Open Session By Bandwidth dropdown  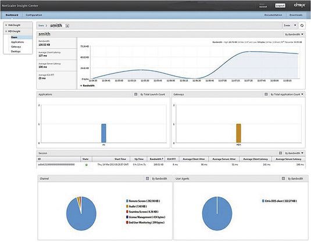click(x=294, y=153)
